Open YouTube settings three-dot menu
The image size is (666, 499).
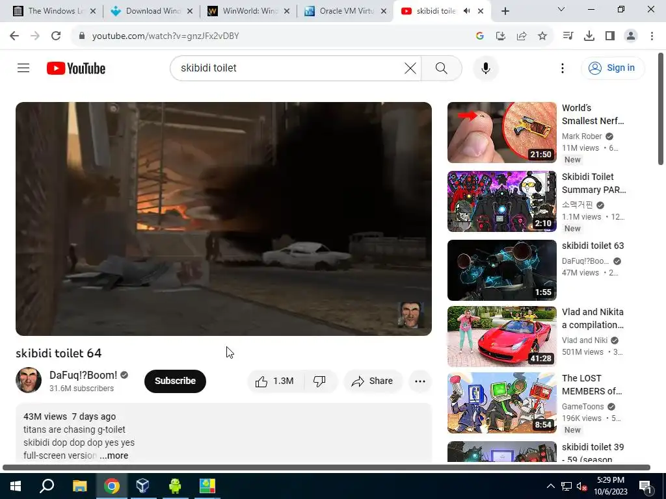point(563,68)
